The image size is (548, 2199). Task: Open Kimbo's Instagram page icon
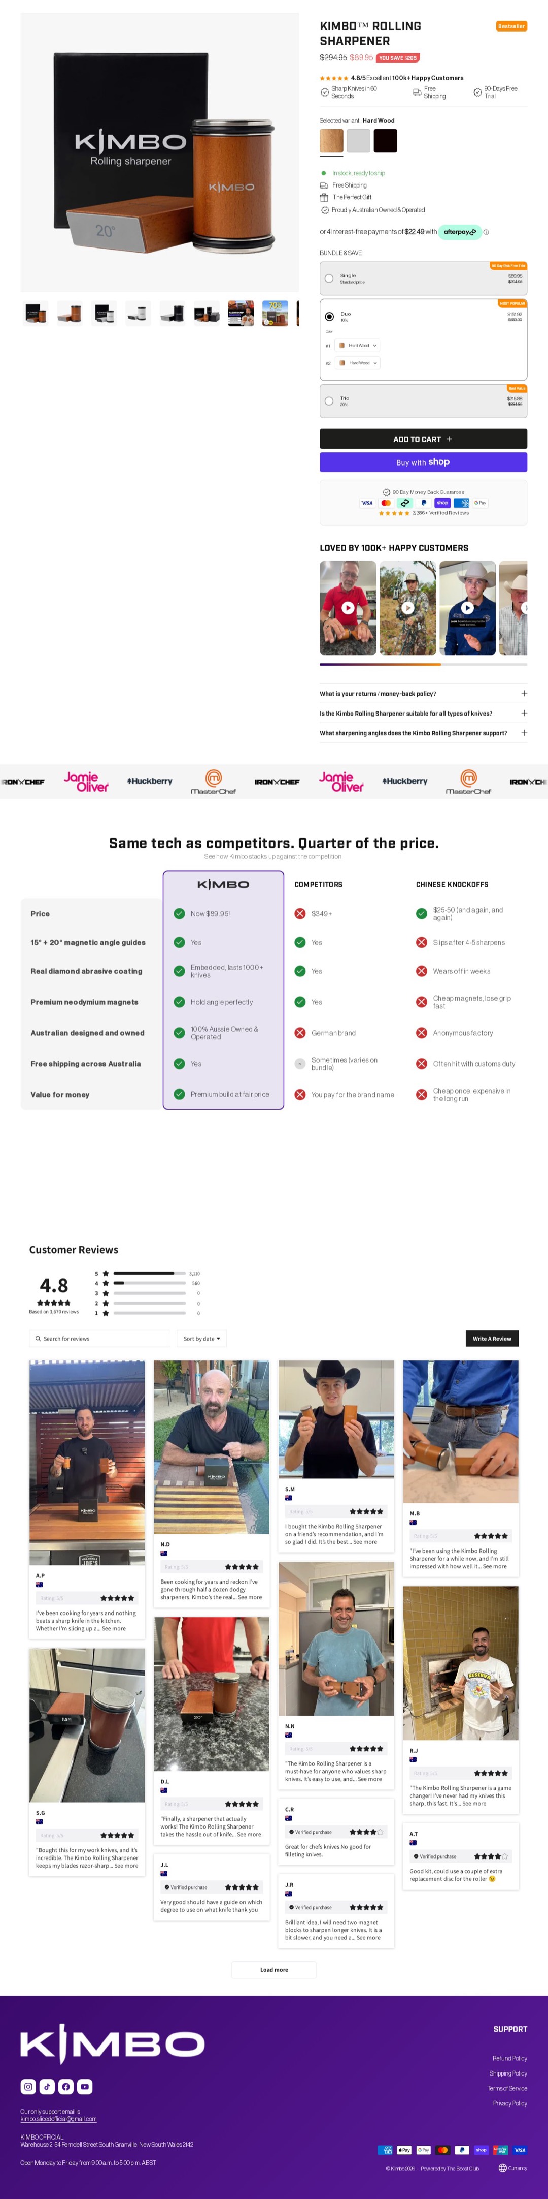pyautogui.click(x=28, y=2086)
